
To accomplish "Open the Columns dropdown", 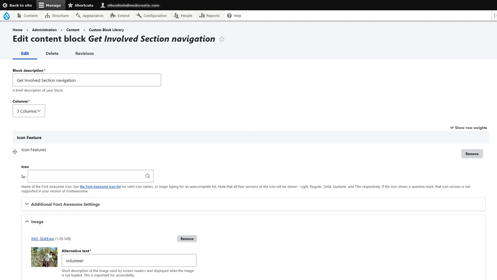I will coord(29,111).
